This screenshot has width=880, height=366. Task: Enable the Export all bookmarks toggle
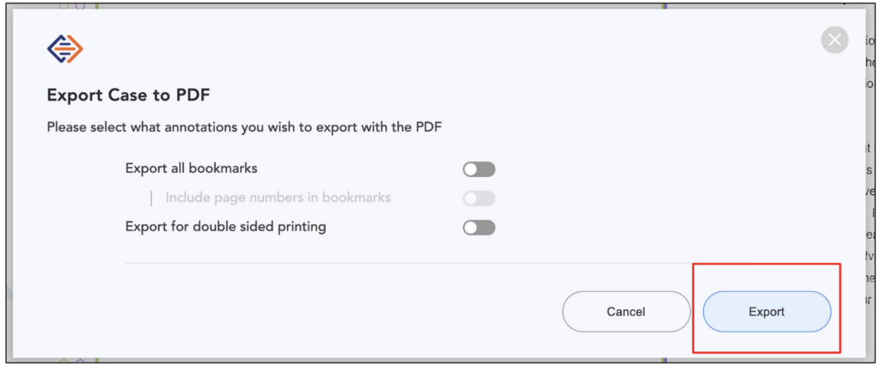(479, 169)
